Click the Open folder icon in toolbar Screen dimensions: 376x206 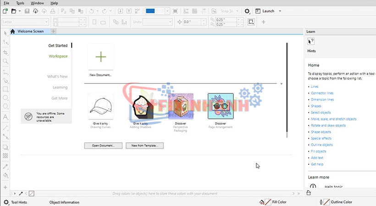pyautogui.click(x=14, y=11)
